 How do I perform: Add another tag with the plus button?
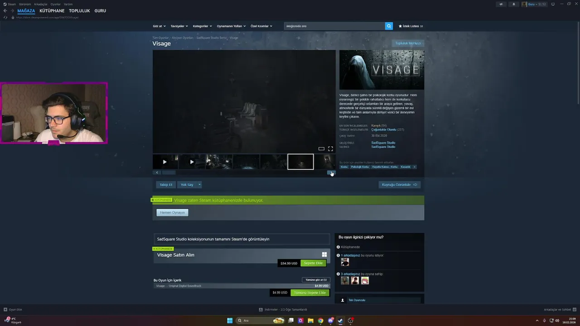click(414, 167)
